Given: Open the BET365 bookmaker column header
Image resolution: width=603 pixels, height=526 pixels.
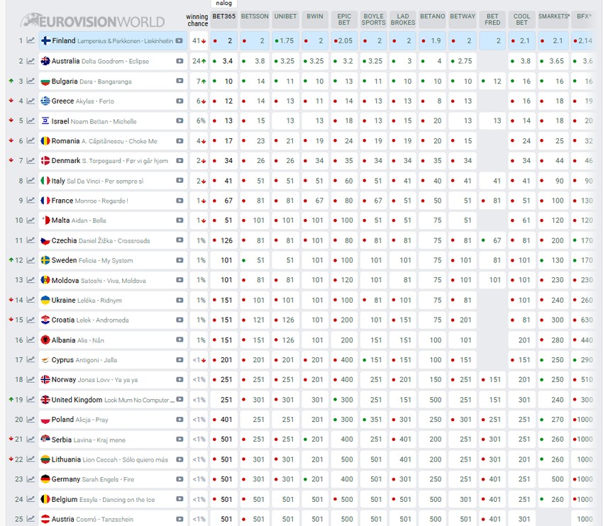Looking at the screenshot, I should pyautogui.click(x=223, y=19).
